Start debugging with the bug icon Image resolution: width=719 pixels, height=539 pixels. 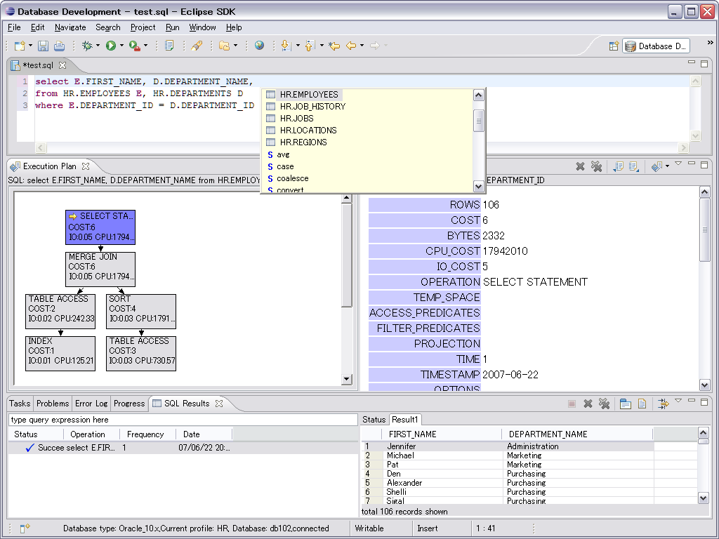[86, 46]
